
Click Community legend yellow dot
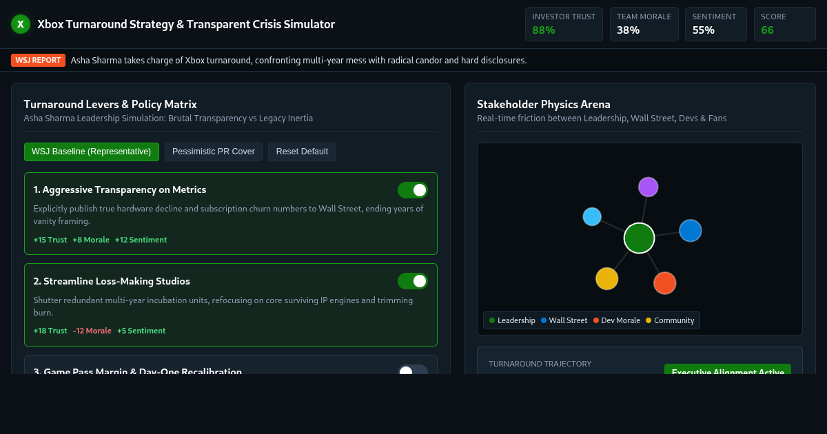pyautogui.click(x=649, y=320)
